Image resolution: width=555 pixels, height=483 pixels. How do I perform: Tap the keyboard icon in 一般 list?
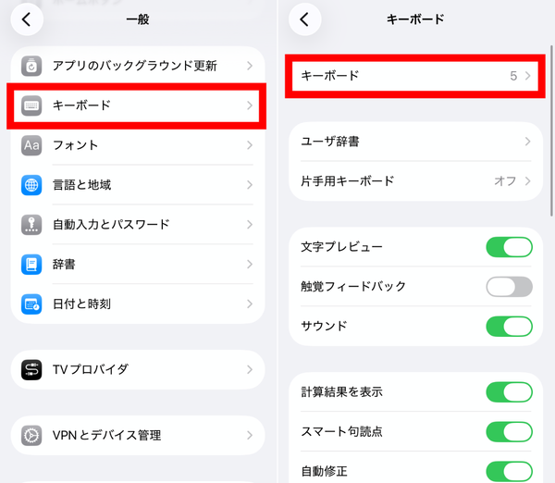(31, 105)
